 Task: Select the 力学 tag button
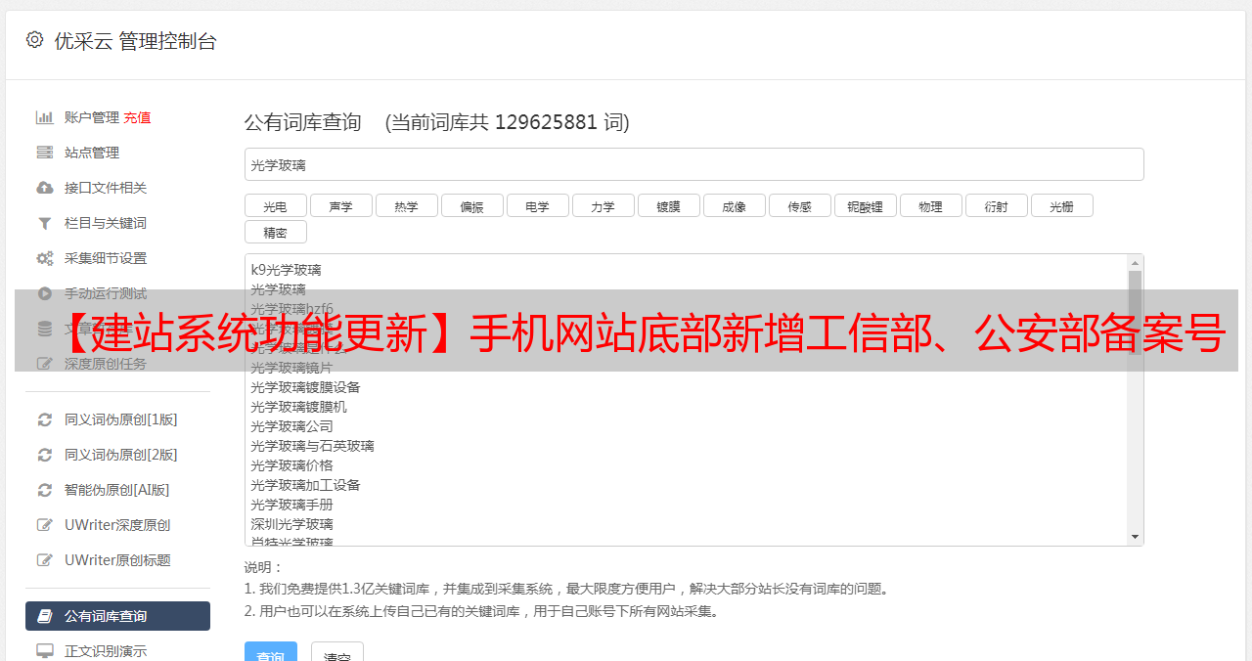tap(604, 205)
